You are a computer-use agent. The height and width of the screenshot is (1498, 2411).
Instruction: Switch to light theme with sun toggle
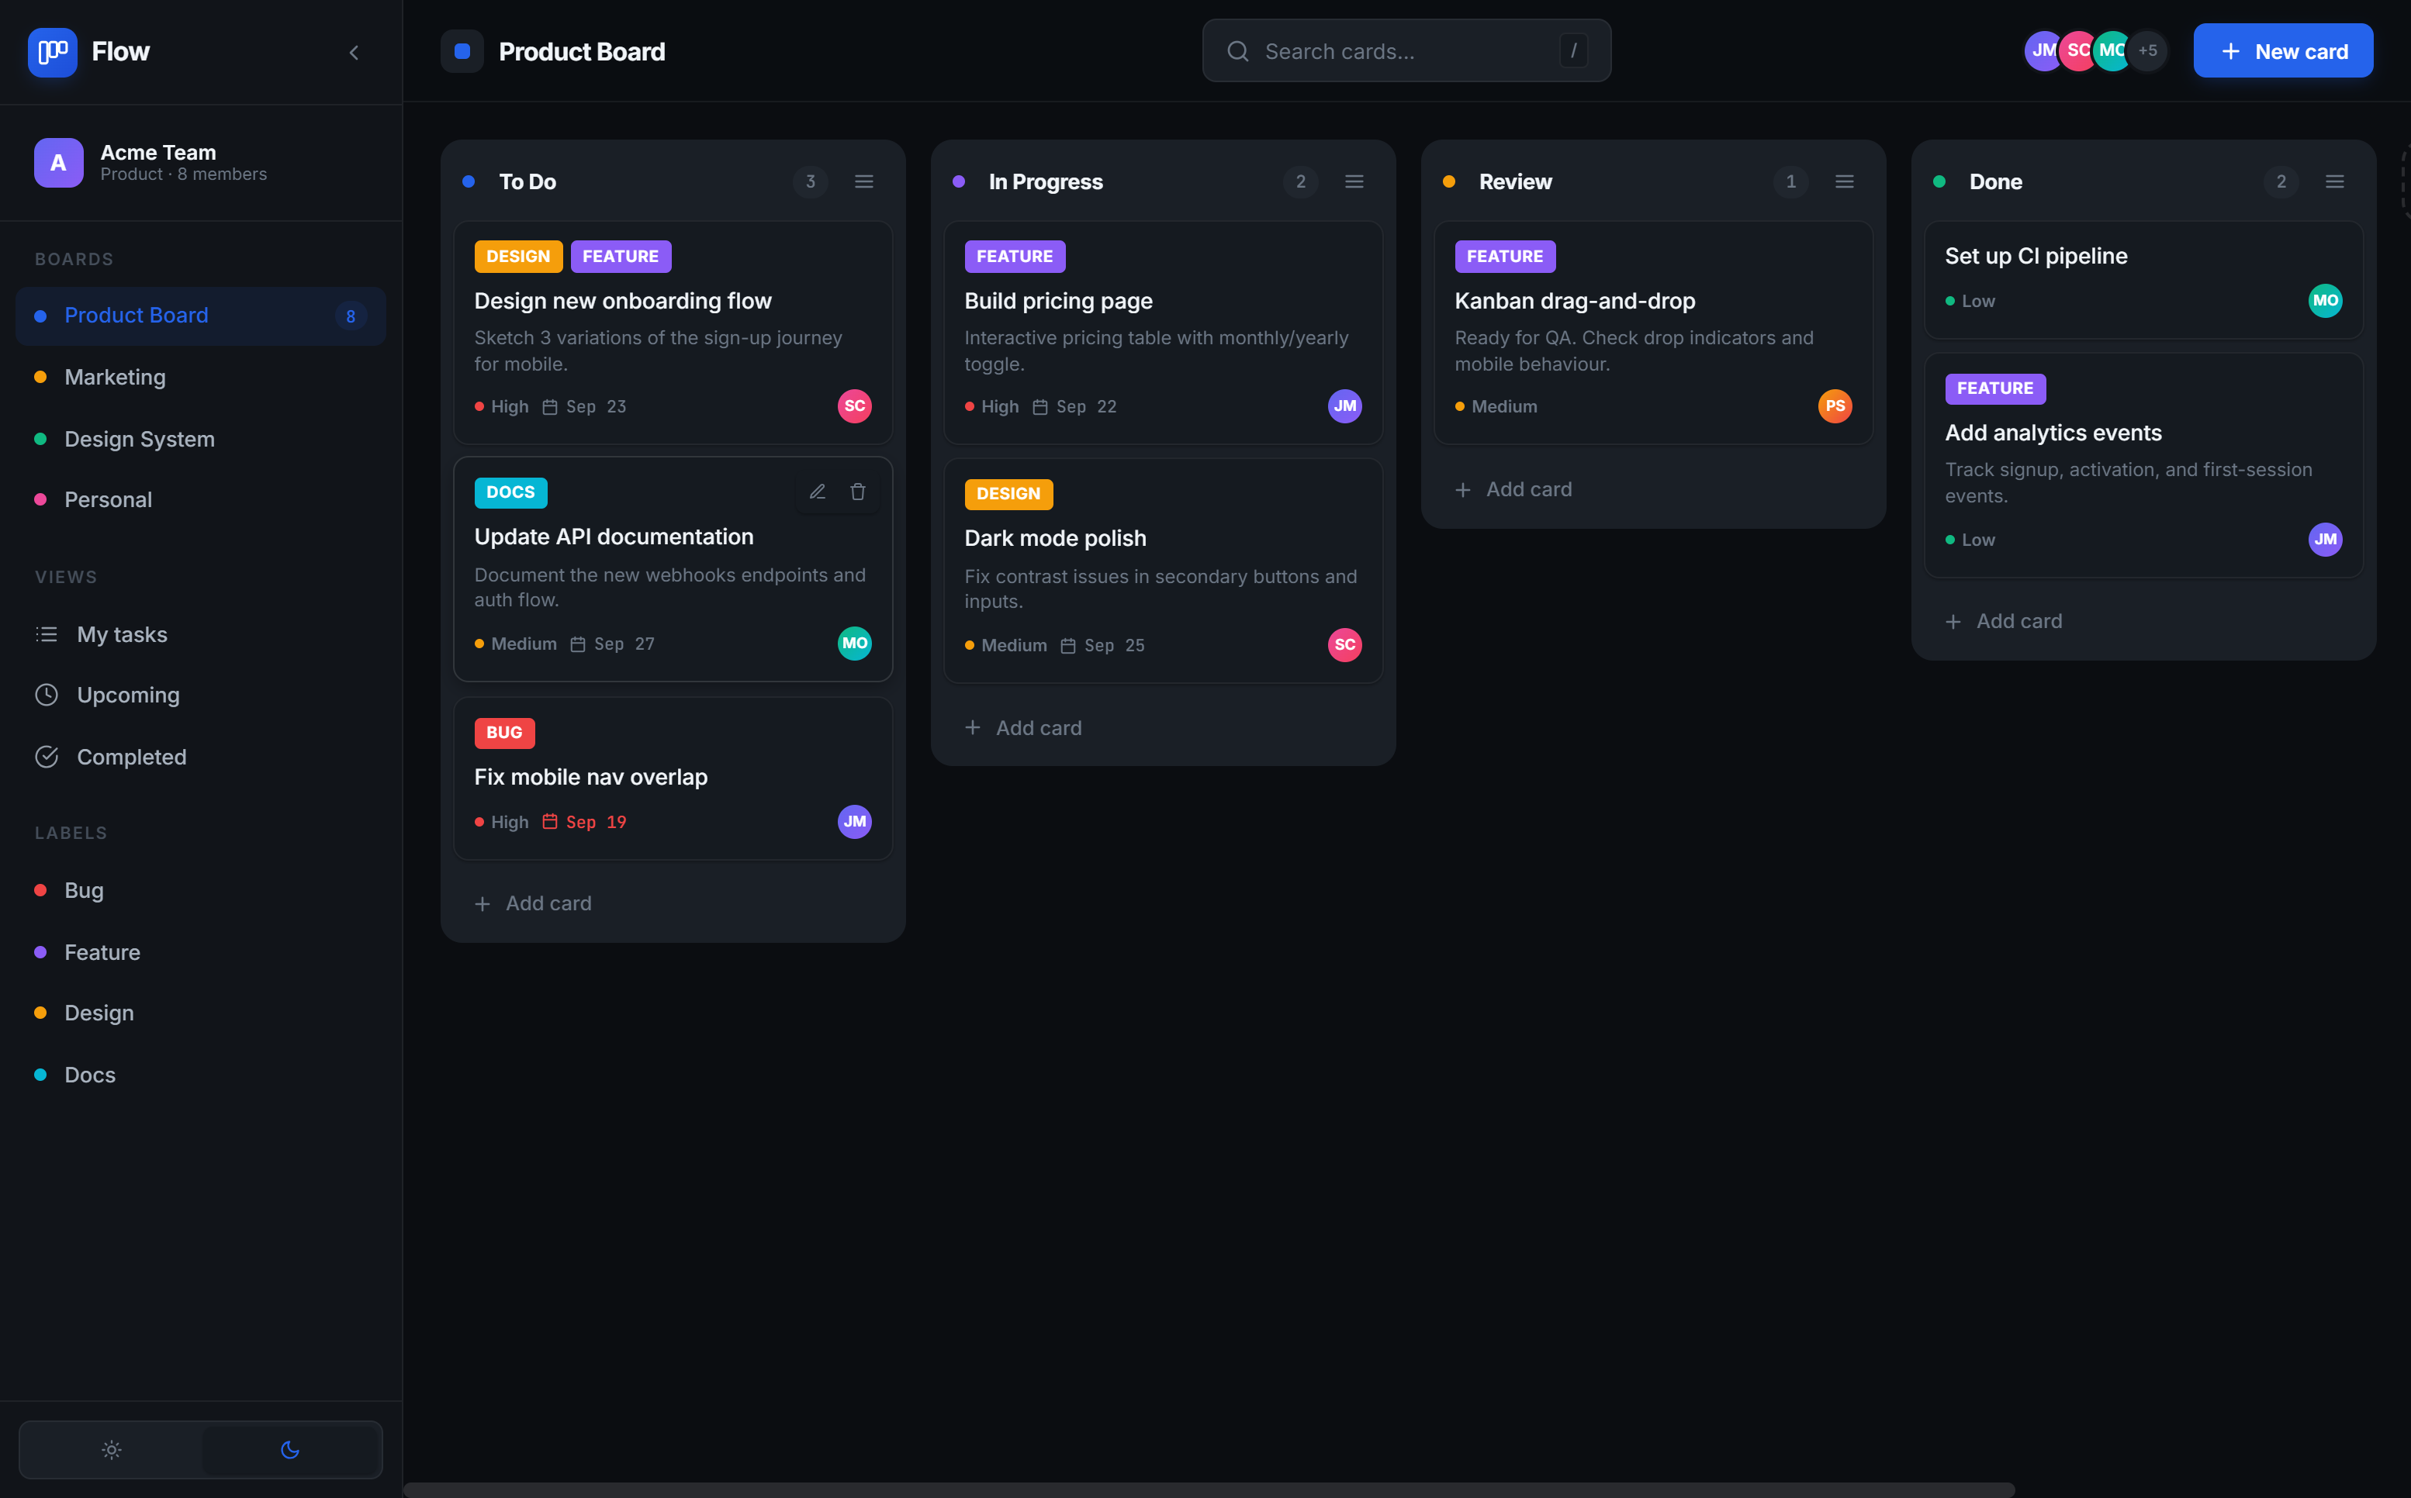(x=111, y=1451)
